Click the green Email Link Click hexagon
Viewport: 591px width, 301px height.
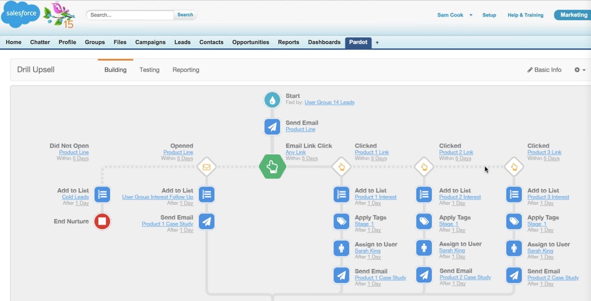272,167
